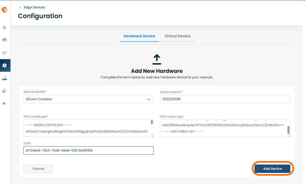
Task: Open the Device Model dropdown showing Silicom Cordoba
Action: tap(89, 99)
